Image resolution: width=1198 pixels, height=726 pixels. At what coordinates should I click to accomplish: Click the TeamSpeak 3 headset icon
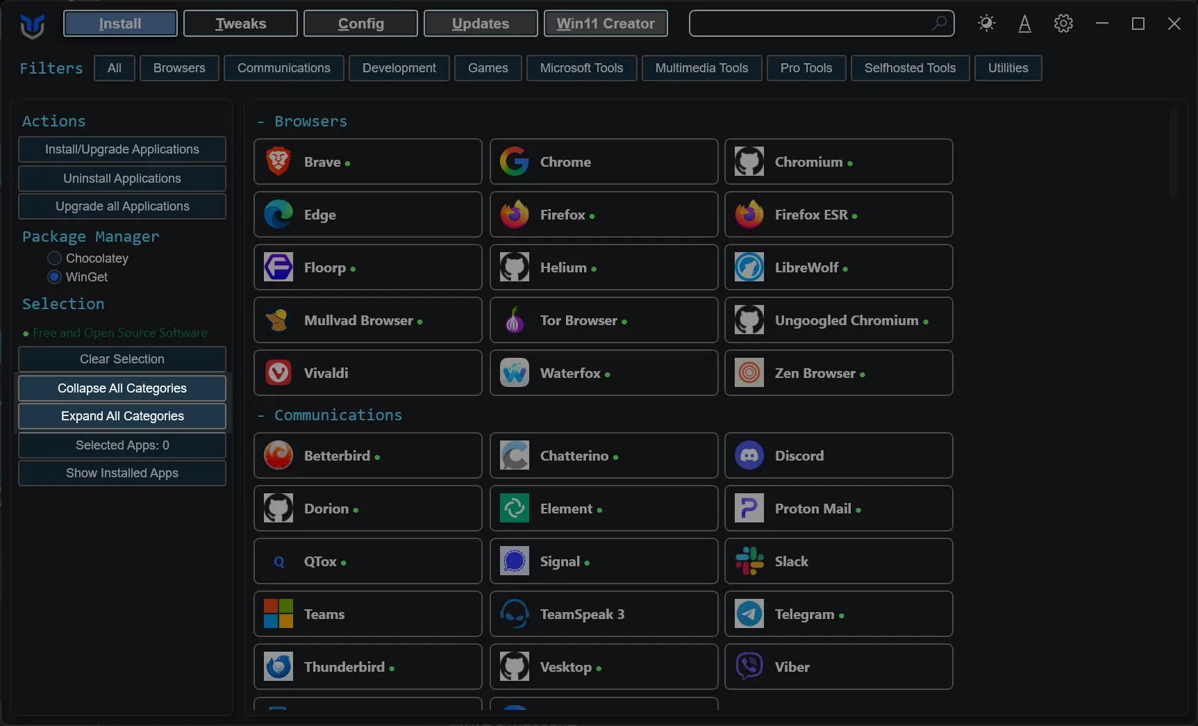(515, 613)
